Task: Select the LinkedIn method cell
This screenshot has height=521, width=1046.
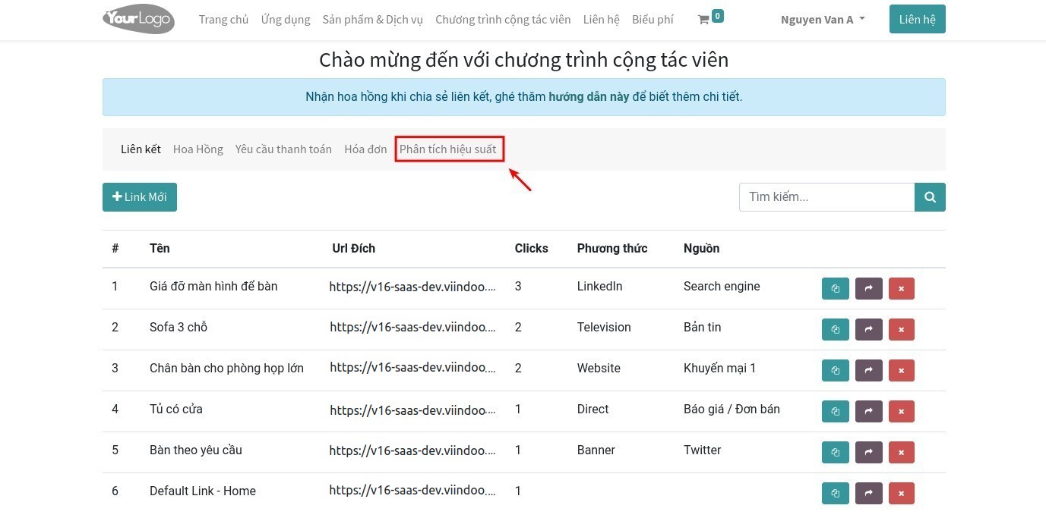Action: (x=599, y=286)
